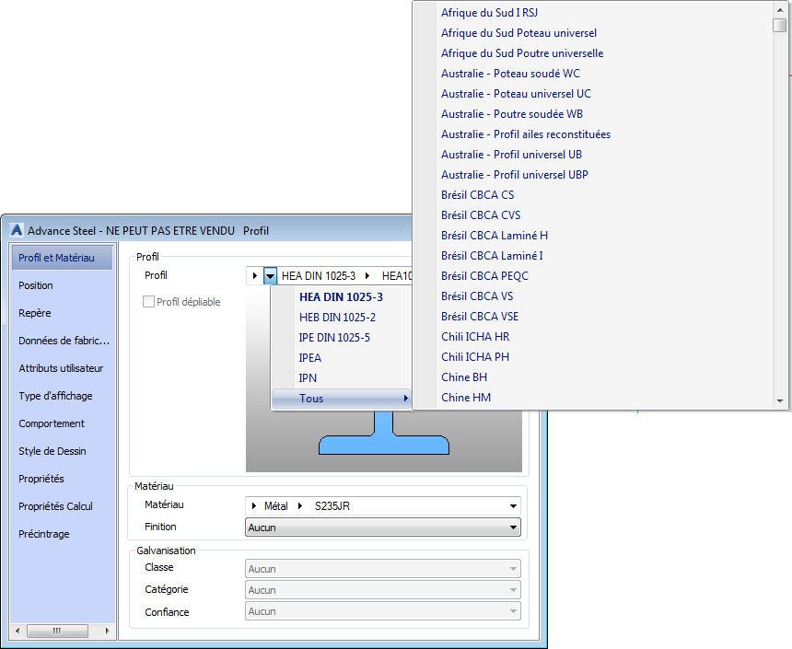This screenshot has height=649, width=792.
Task: Select Brésil CBCA CVS
Action: point(481,214)
